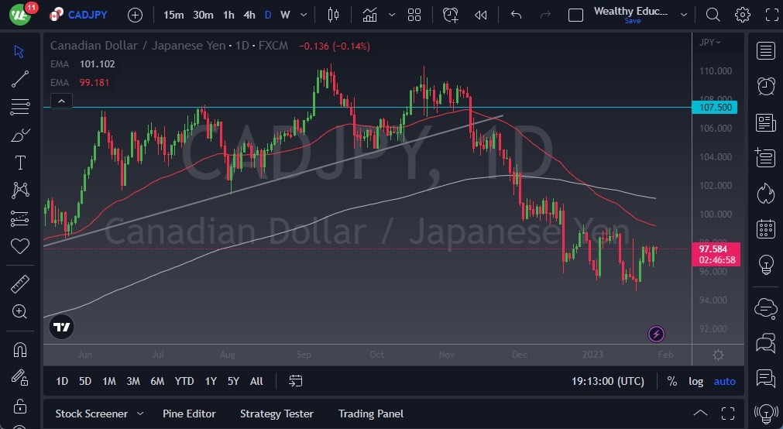Collapse the indicator legend chevron
The image size is (783, 429).
click(60, 101)
